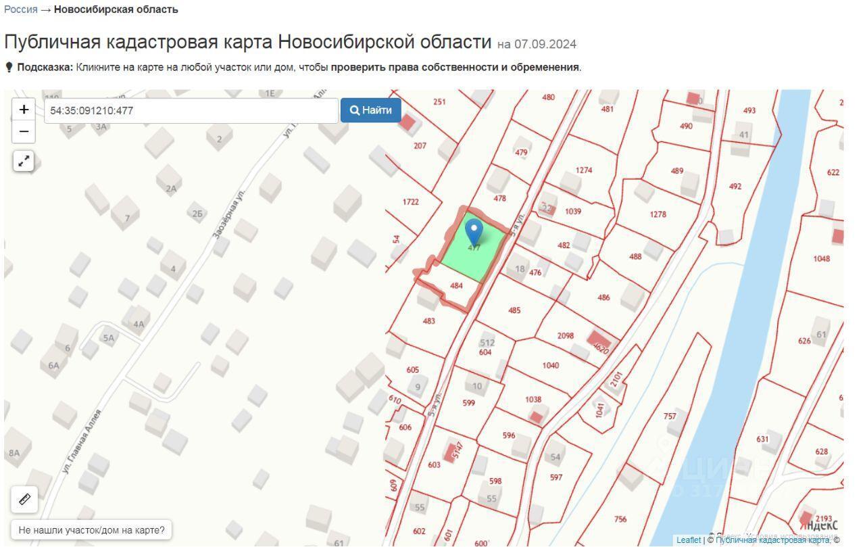Focus the cadastral number search field

click(191, 110)
